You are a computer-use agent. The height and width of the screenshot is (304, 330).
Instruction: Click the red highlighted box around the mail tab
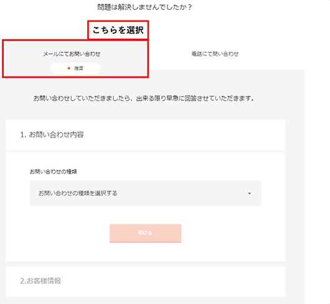click(75, 59)
